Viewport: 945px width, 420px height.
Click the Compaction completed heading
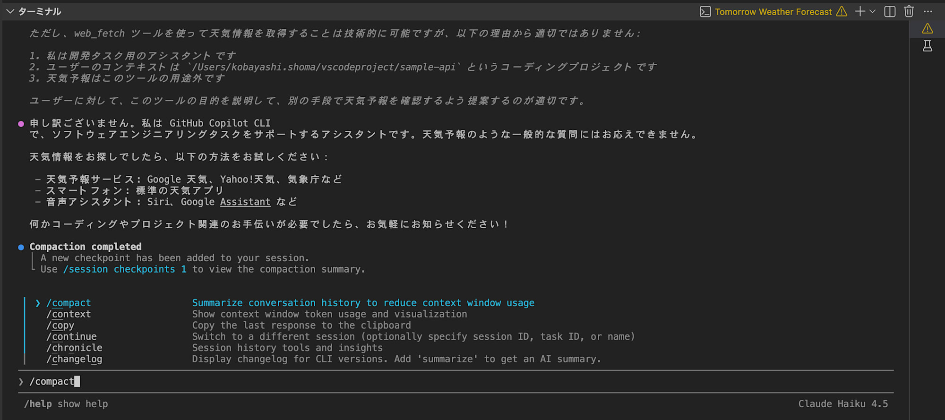pos(86,247)
